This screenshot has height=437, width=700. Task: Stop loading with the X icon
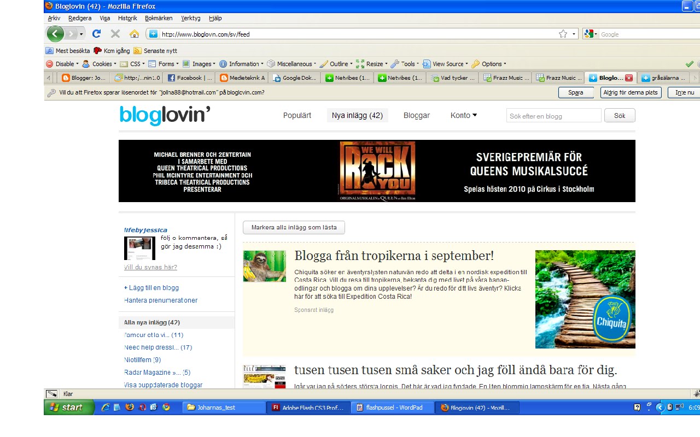[x=115, y=34]
